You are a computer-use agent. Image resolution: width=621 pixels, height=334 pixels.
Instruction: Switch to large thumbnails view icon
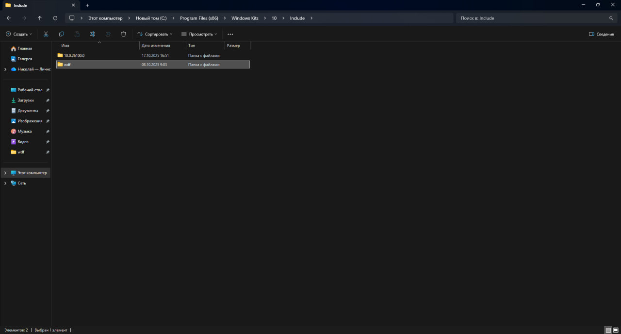pos(616,330)
